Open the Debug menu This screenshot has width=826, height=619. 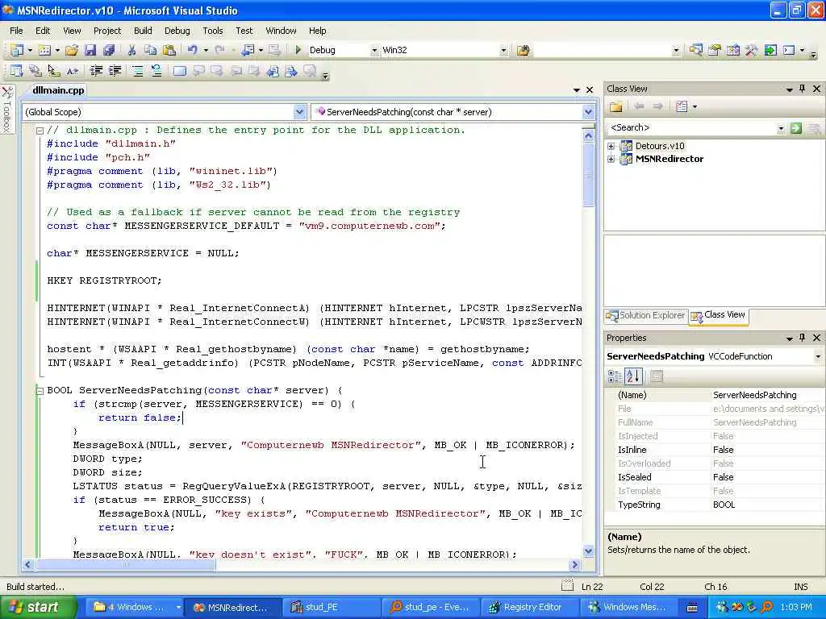pyautogui.click(x=177, y=31)
